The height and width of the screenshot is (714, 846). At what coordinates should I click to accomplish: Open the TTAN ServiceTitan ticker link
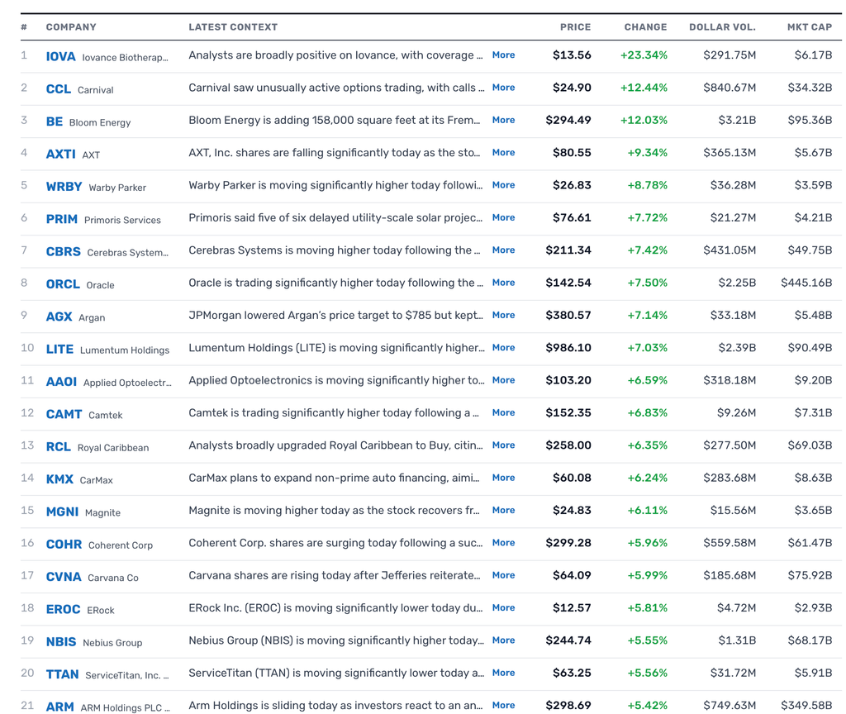click(62, 674)
